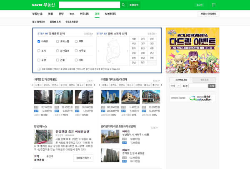Click the 부동산관리센터 button
The height and width of the screenshot is (169, 250).
[x=209, y=14]
